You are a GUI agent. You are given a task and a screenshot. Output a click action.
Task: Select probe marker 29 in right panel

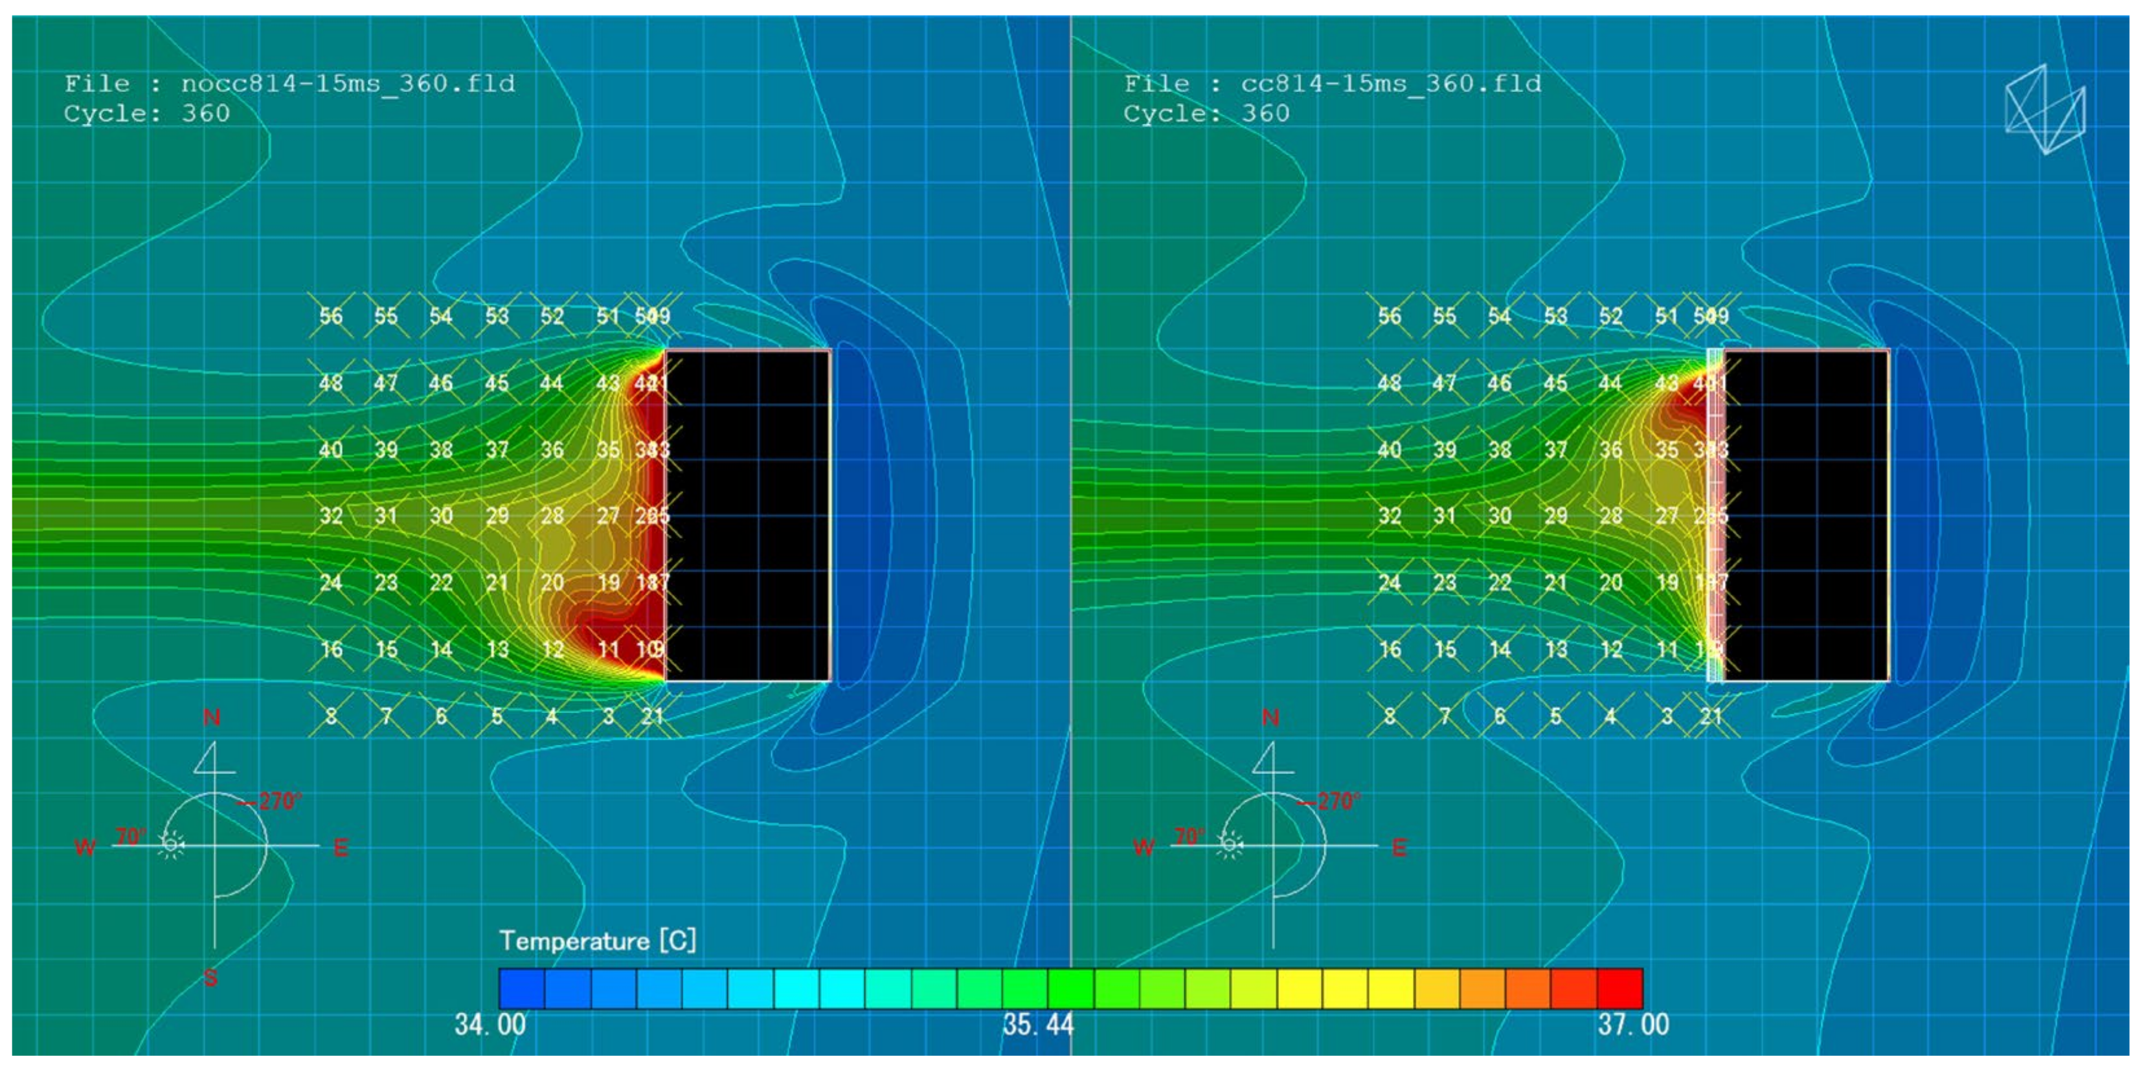pyautogui.click(x=1556, y=516)
